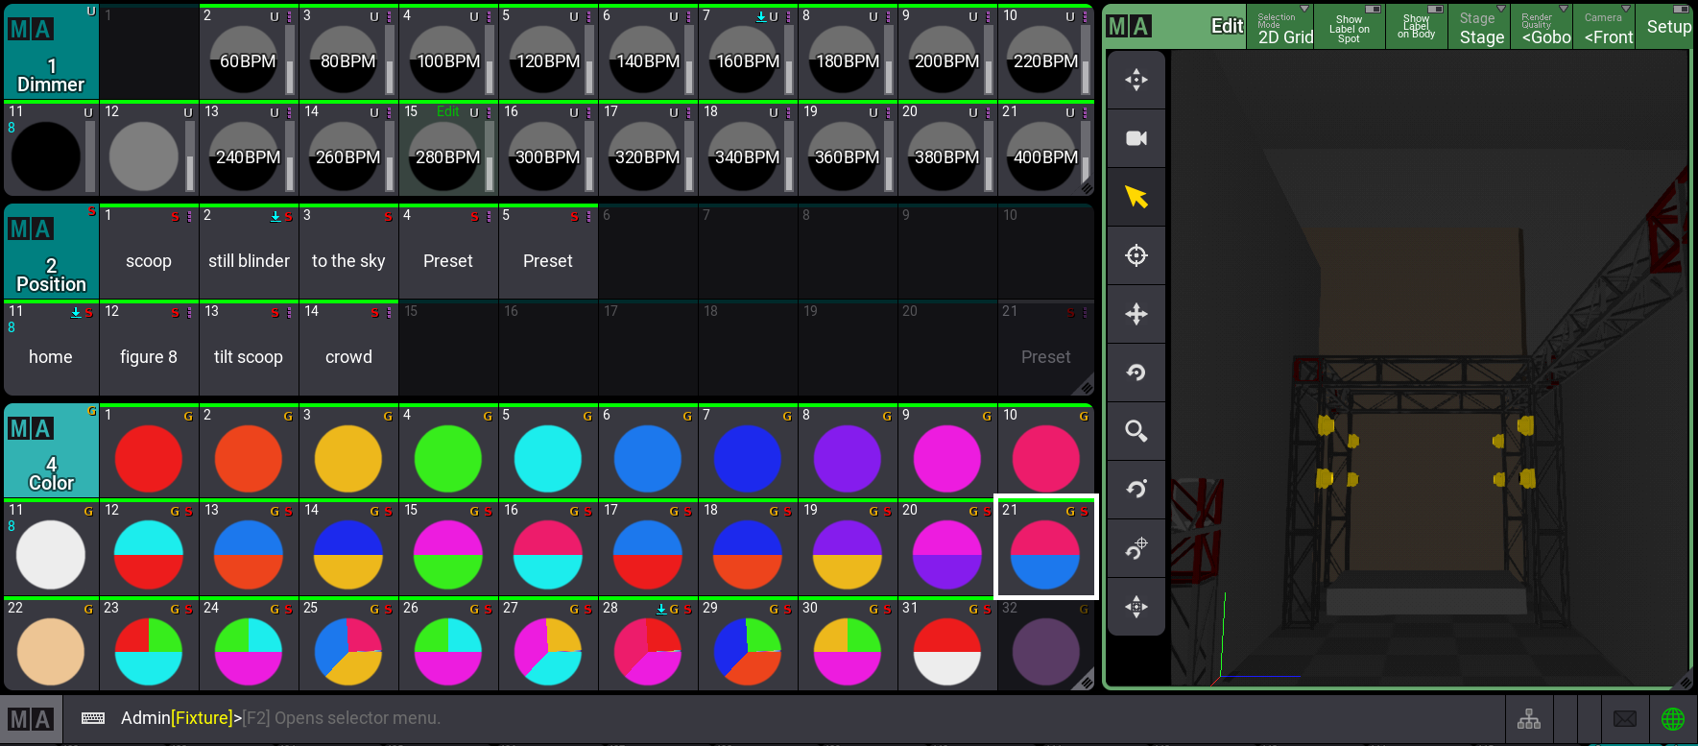The image size is (1698, 746).
Task: Select cyan color preset 5
Action: 547,451
